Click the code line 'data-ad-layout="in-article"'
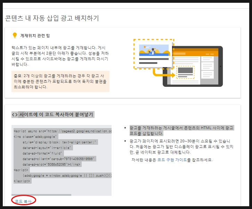Viewport: 252px width, 209px height. click(x=47, y=148)
